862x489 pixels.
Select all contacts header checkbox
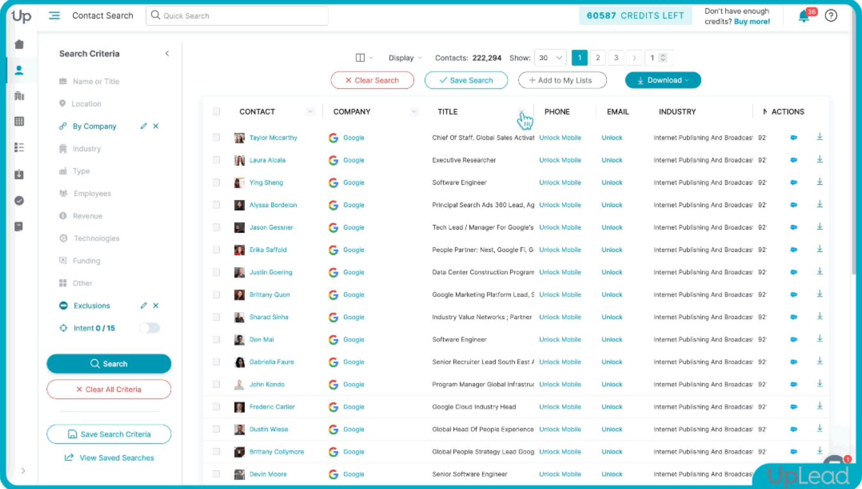(x=216, y=111)
